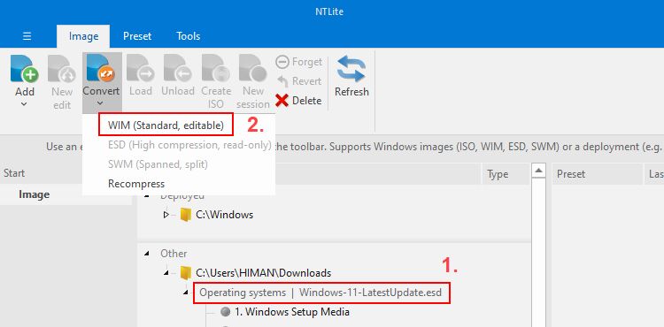Select Recompress from Convert menu
664x327 pixels.
[x=136, y=184]
